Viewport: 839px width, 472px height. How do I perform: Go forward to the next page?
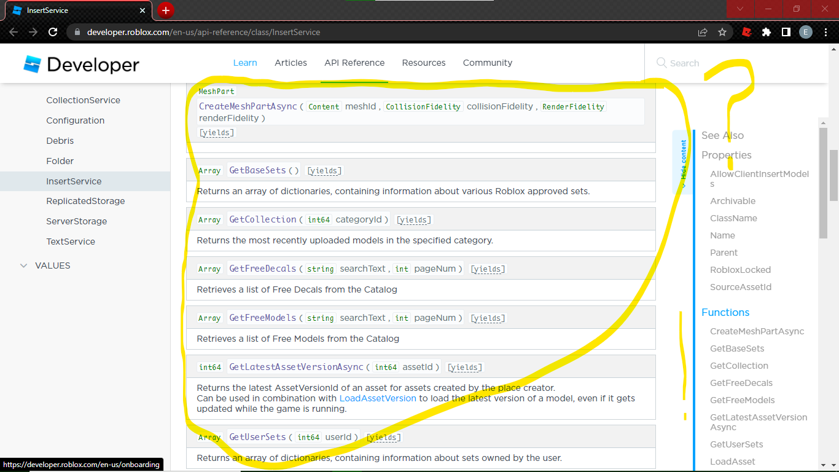(33, 32)
